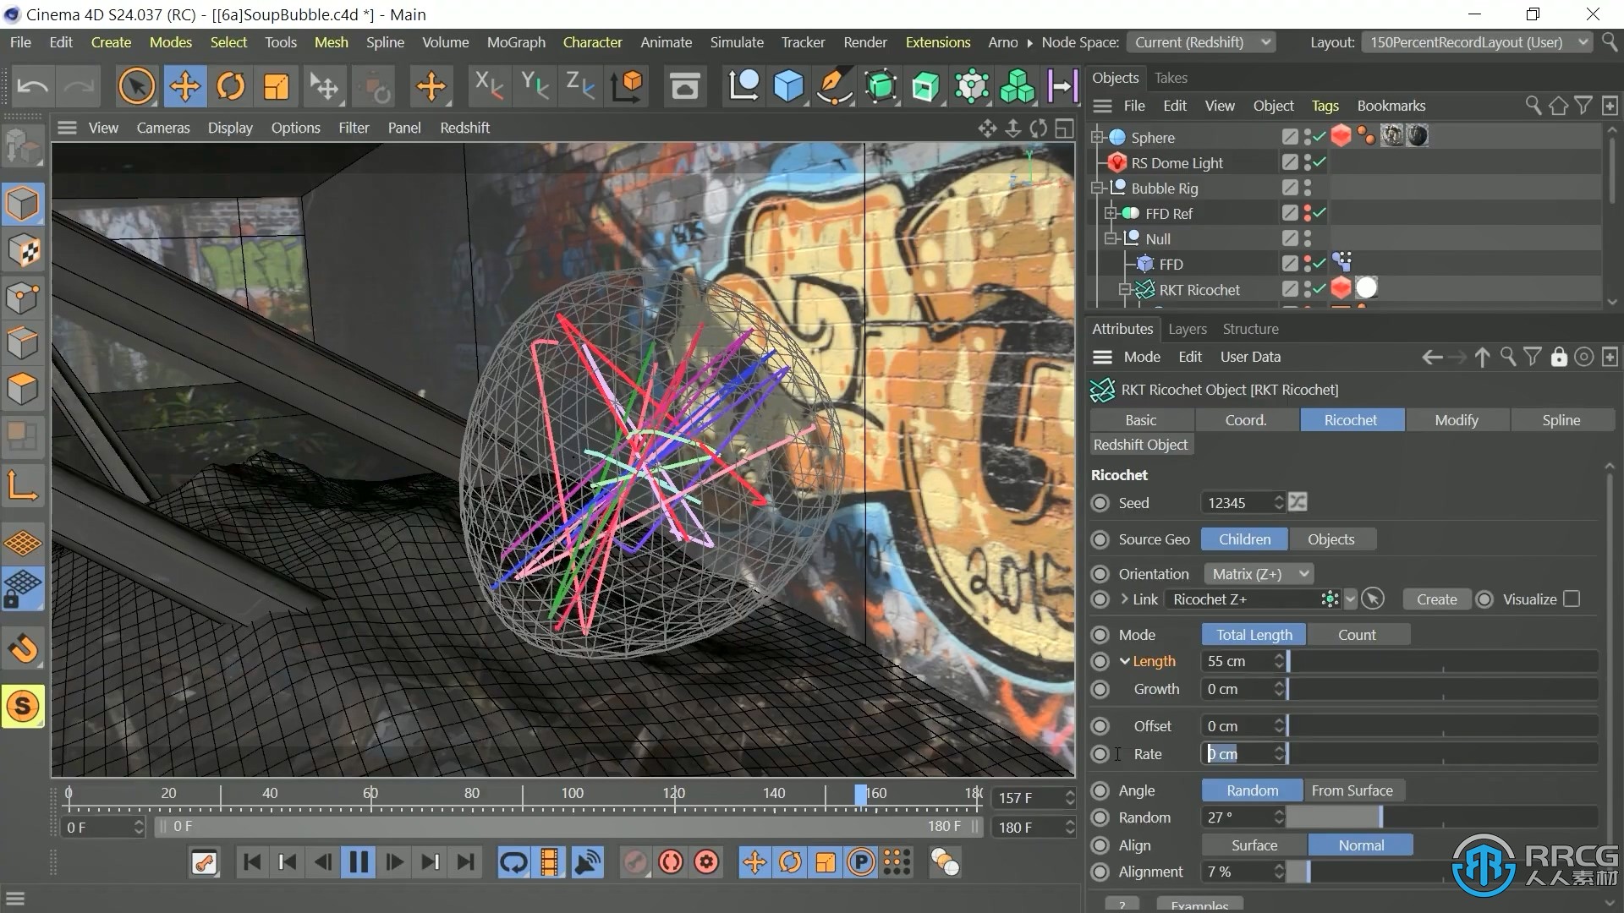
Task: Toggle Bubble Rig layer box
Action: point(1289,188)
